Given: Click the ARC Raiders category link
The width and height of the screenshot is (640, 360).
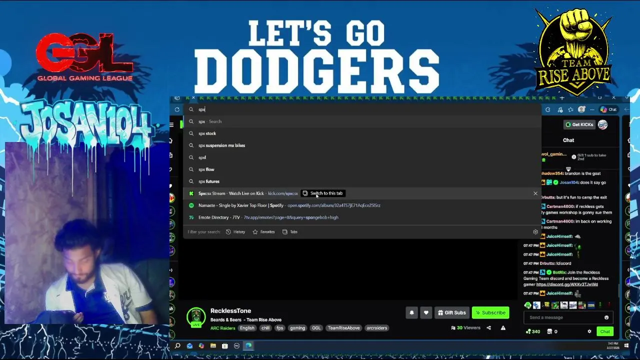Looking at the screenshot, I should 222,328.
